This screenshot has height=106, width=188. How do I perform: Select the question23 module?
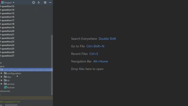point(7,42)
